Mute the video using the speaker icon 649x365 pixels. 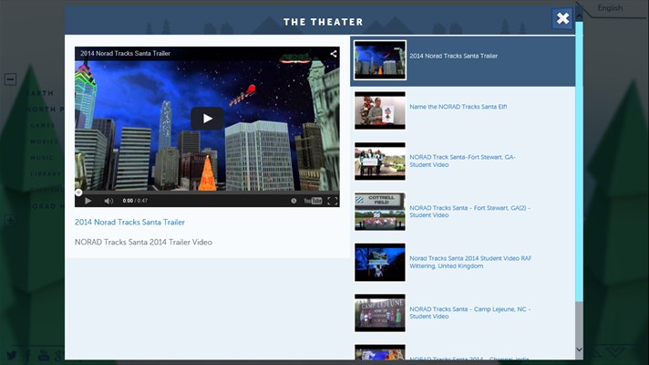[108, 201]
